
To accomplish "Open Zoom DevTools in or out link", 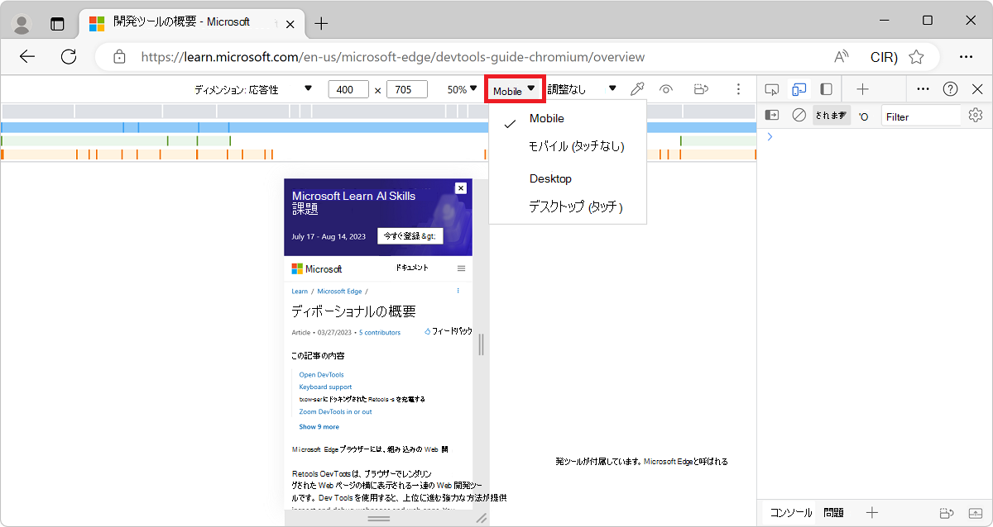I will 335,411.
